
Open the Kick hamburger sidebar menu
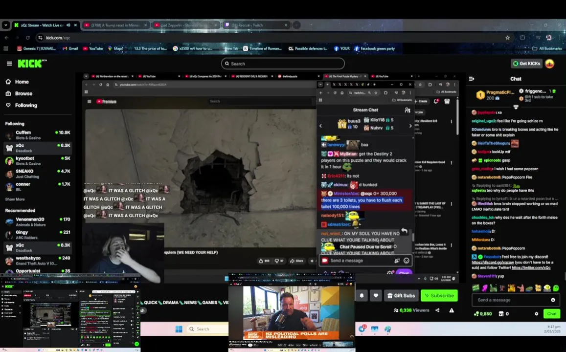[9, 64]
